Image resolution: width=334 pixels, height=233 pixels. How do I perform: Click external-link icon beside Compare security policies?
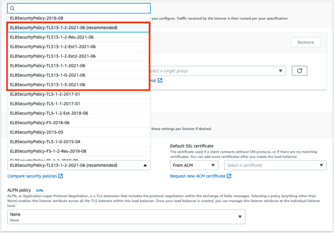pyautogui.click(x=61, y=176)
